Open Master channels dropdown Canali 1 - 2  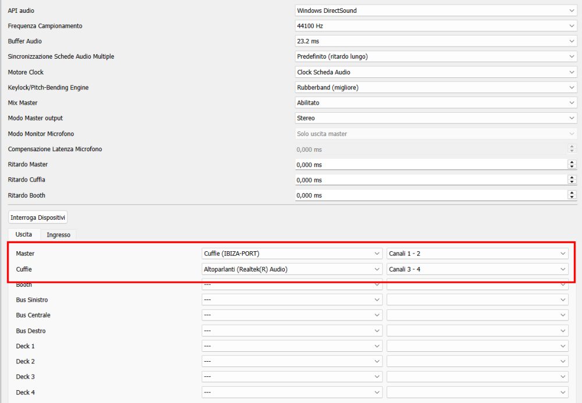tap(477, 254)
